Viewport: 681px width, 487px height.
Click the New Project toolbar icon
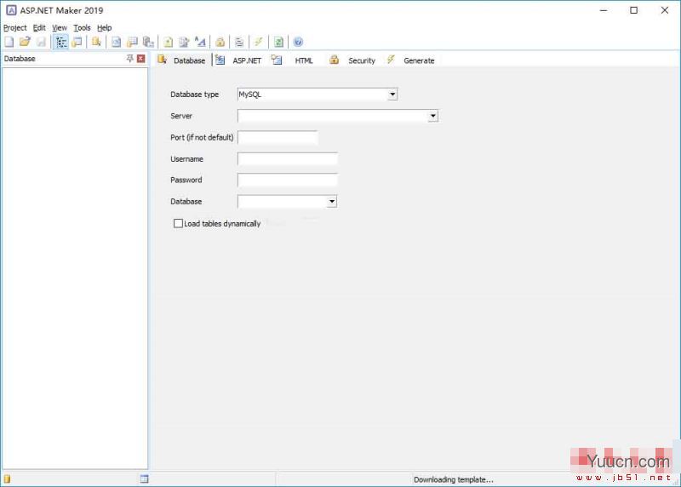(x=9, y=42)
